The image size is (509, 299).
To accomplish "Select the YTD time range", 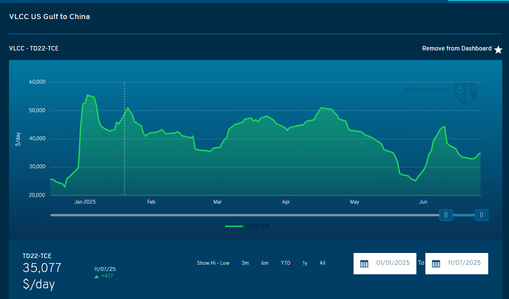I will (x=285, y=263).
